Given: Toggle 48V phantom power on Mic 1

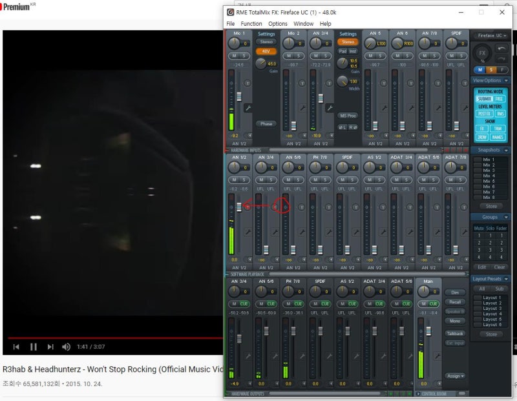Looking at the screenshot, I should [266, 51].
